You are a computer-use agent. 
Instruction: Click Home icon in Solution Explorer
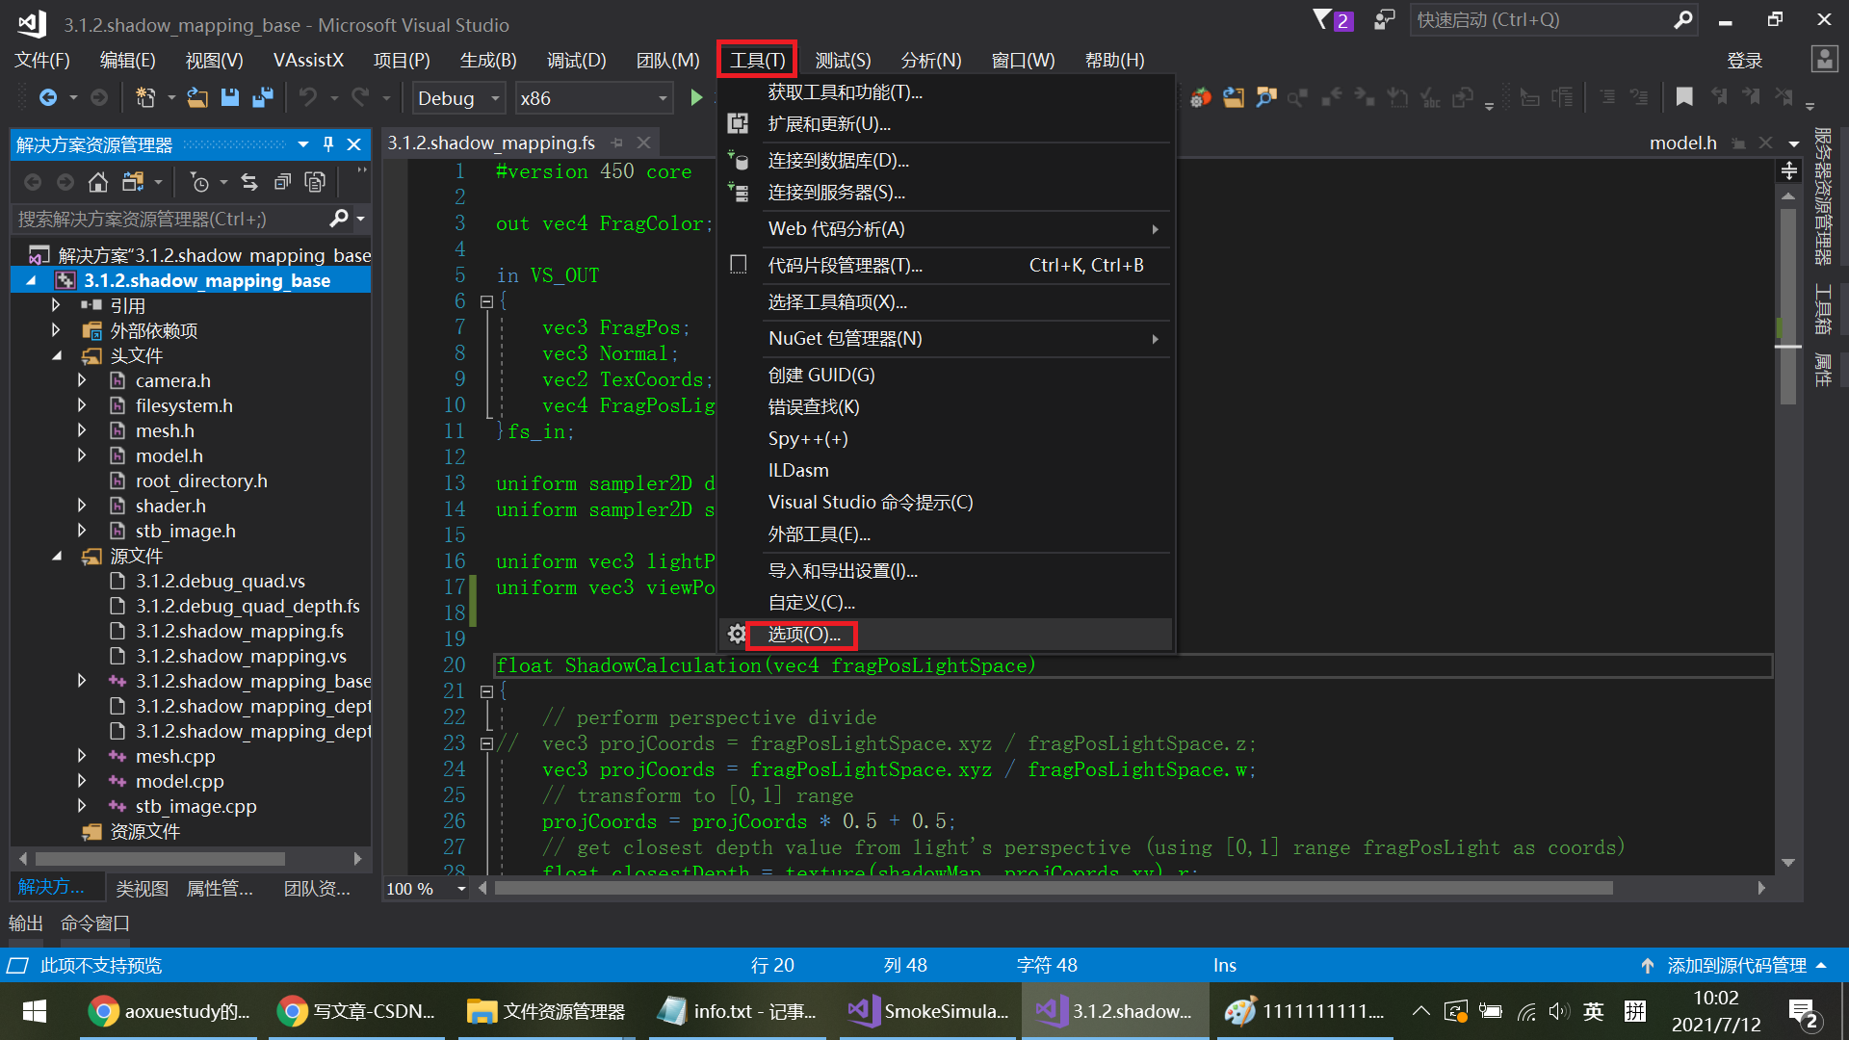(97, 182)
